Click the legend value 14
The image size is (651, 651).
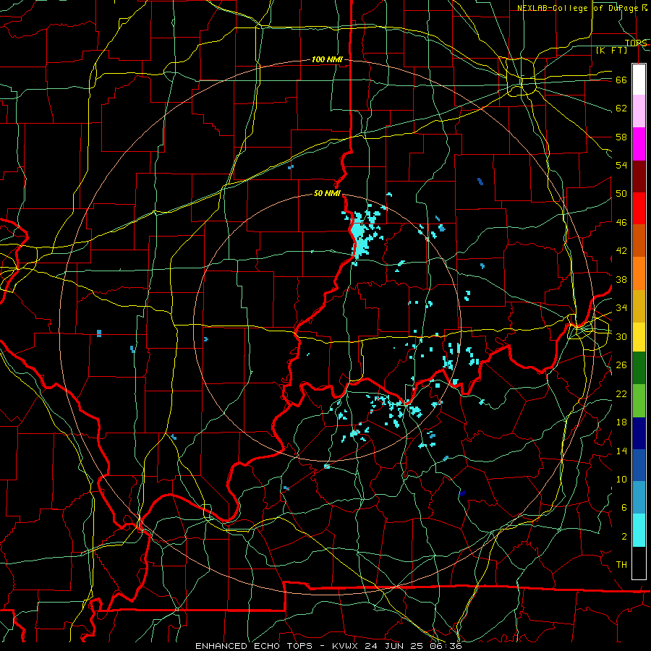(x=621, y=451)
